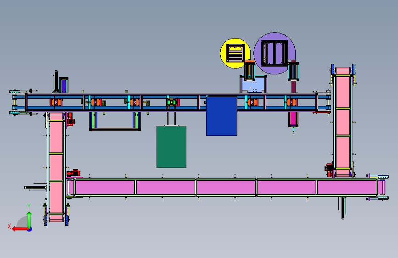The image size is (398, 258).
Task: Select the red motor at the horizontal conveyor's left end
Action: [x=73, y=173]
